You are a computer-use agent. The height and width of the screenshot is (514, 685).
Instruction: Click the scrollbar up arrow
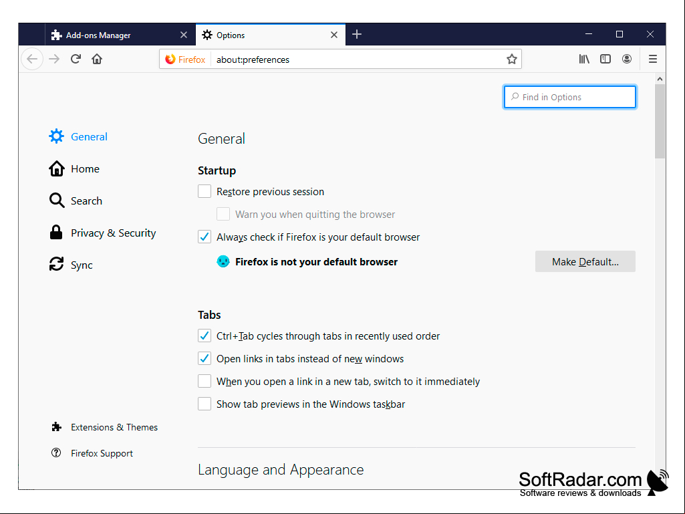(660, 79)
